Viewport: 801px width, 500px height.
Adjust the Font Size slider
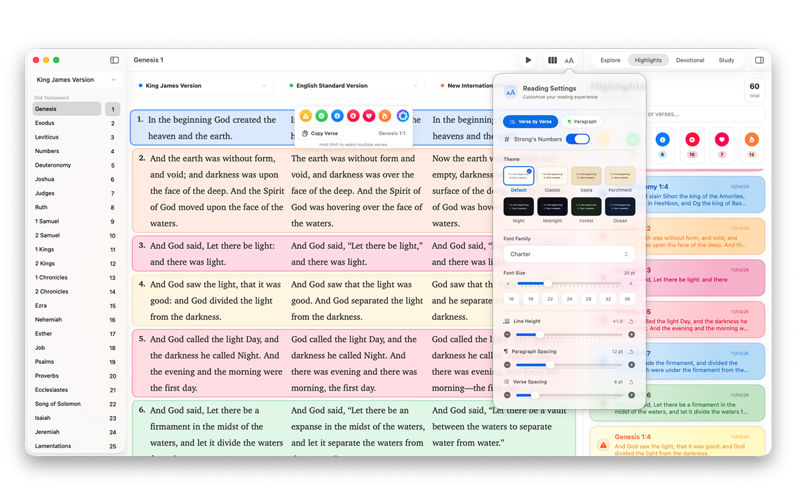pyautogui.click(x=569, y=284)
